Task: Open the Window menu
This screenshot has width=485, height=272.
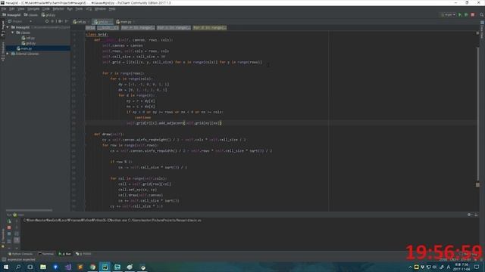Action: coord(100,9)
